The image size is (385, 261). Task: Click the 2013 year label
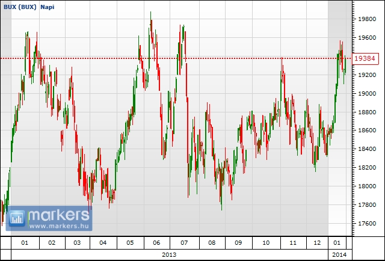(169, 254)
